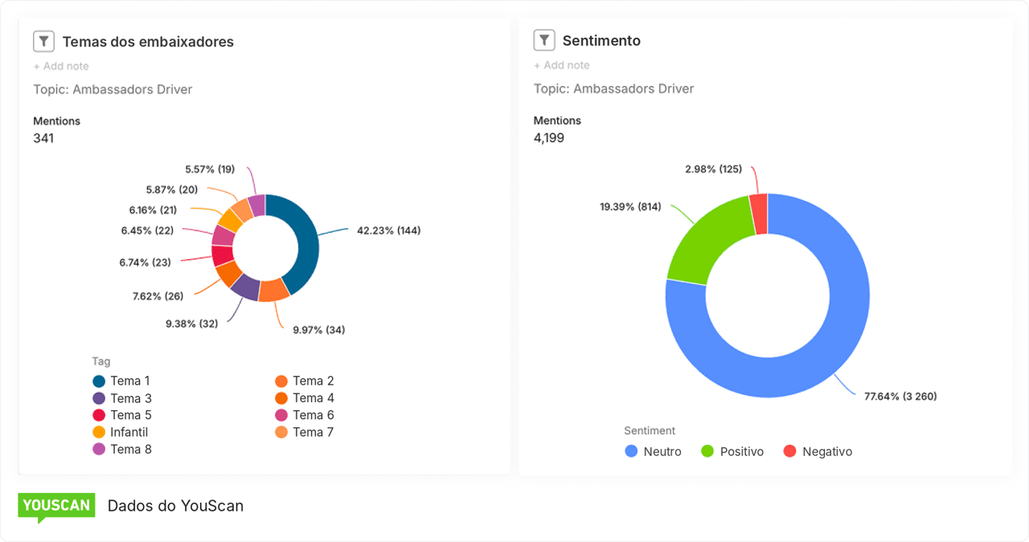
Task: Click the 77.64% (3 260) data label
Action: [900, 396]
